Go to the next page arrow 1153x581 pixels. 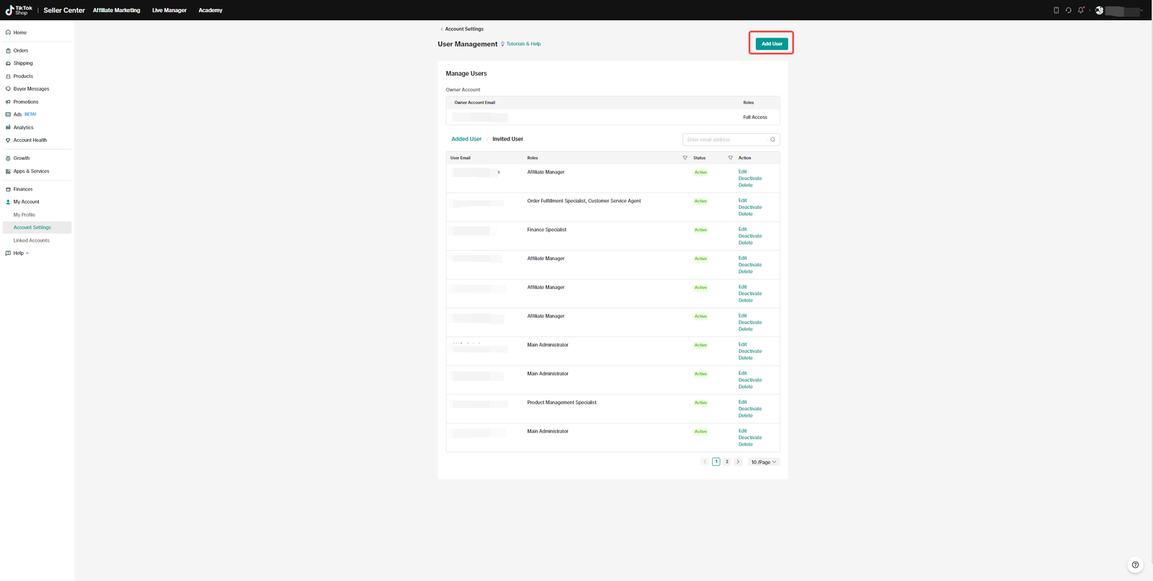point(738,462)
